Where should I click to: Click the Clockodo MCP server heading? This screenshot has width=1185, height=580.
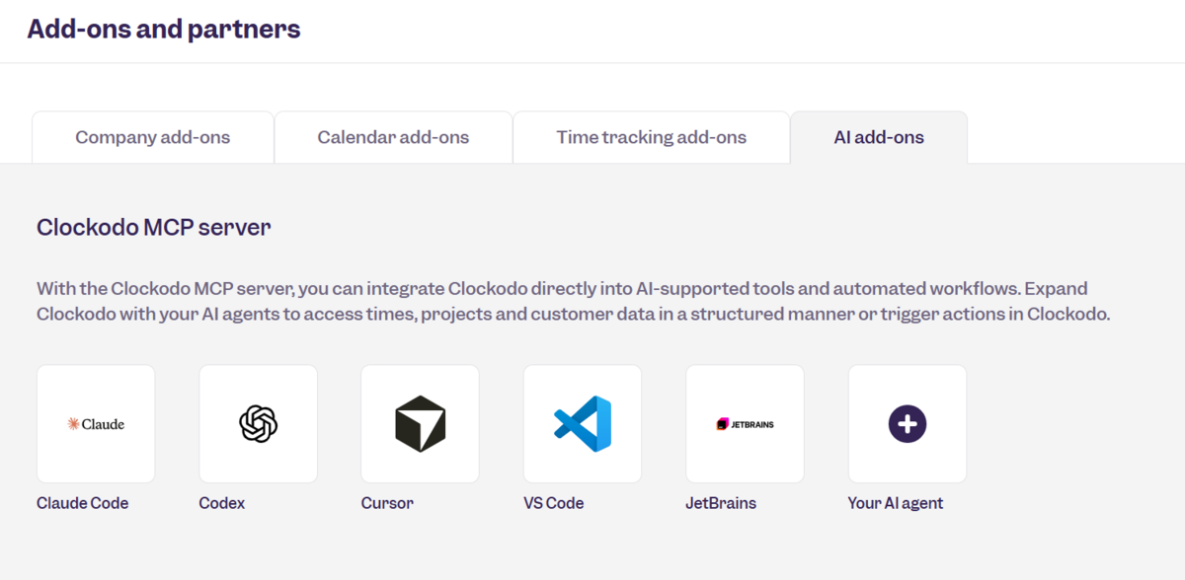click(x=154, y=228)
